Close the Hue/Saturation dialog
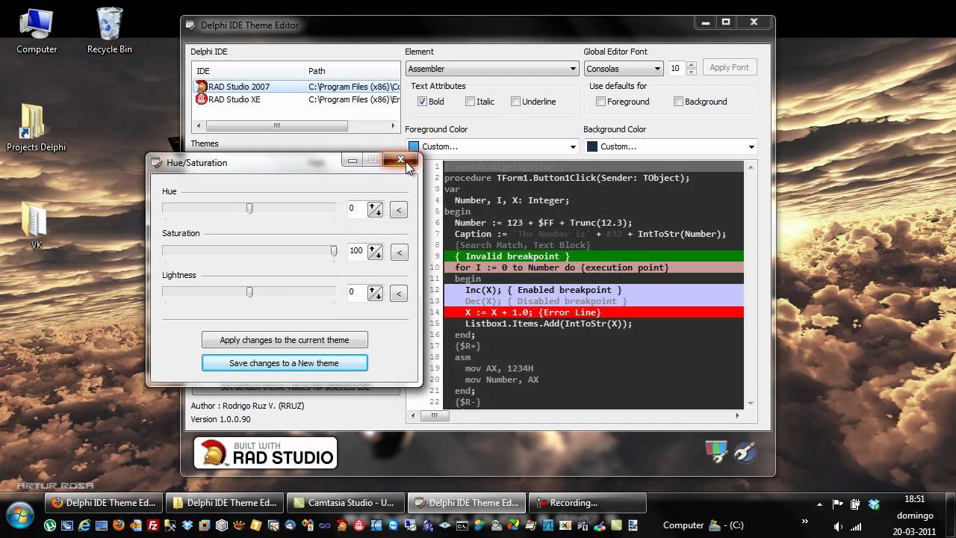This screenshot has height=538, width=956. pyautogui.click(x=400, y=160)
